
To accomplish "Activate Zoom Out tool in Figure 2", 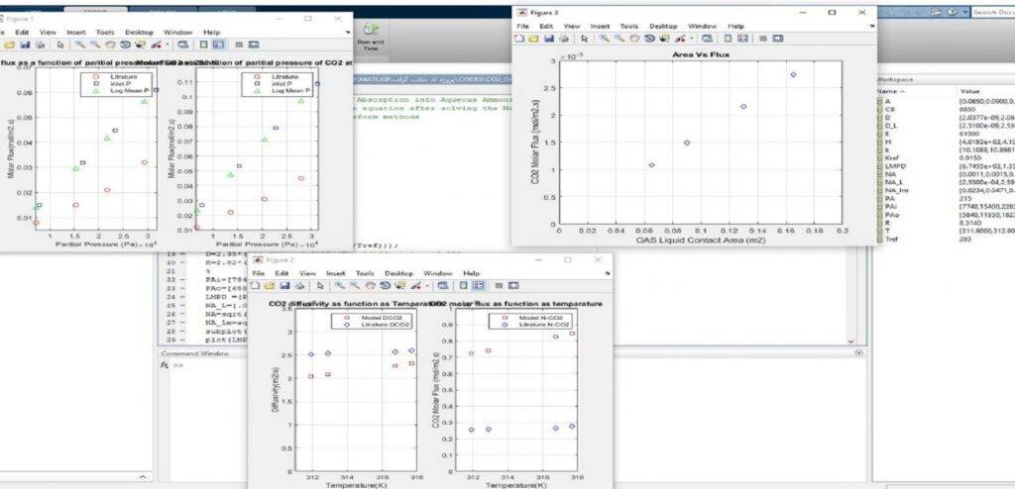I will [x=355, y=285].
